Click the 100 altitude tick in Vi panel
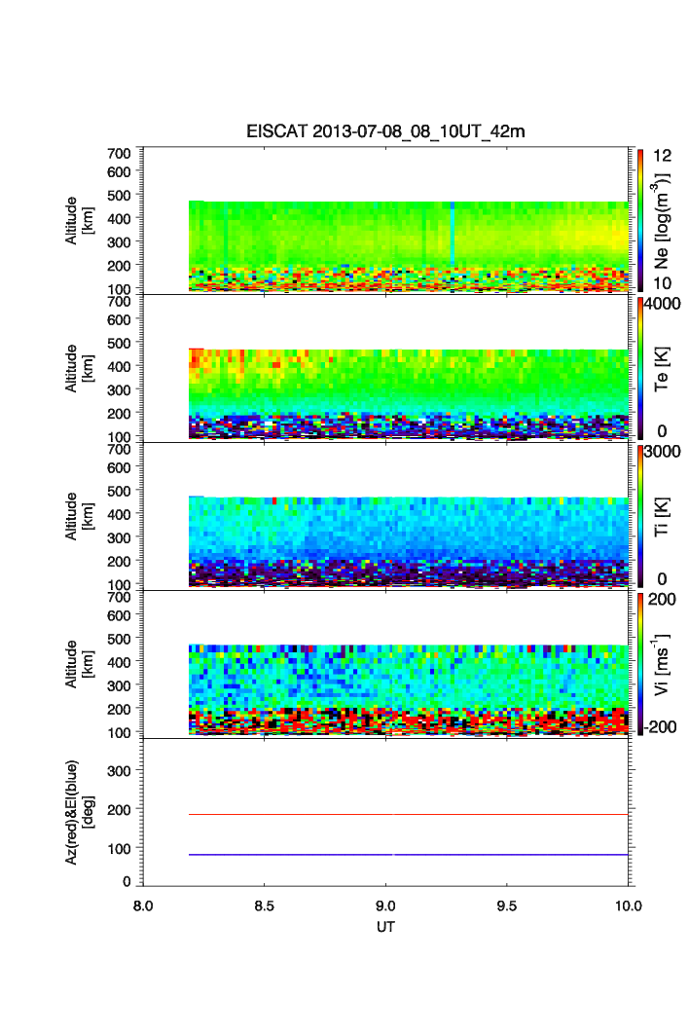689x1034 pixels. 120,732
